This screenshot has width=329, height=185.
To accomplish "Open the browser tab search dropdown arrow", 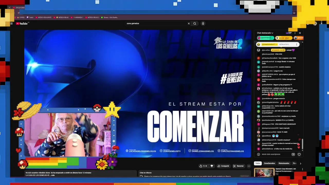I will tap(10, 8).
